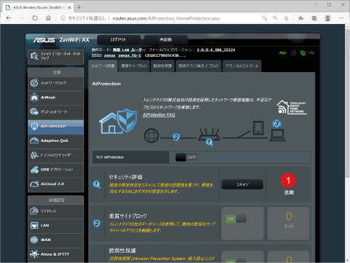The image size is (350, 263).
Task: Toggle the 悪質サイトブロック ON switch
Action: click(236, 219)
